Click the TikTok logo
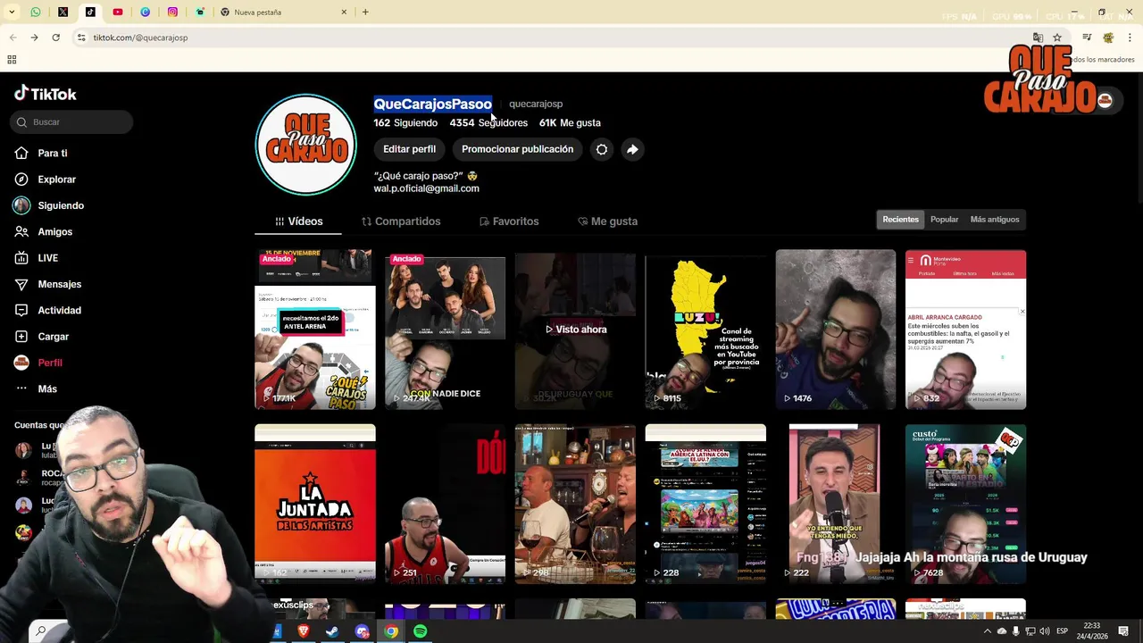This screenshot has width=1143, height=643. tap(46, 94)
